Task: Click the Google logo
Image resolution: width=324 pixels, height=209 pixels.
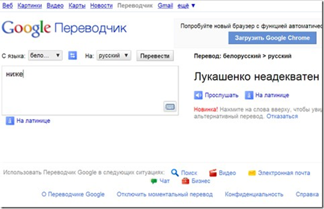Action: [26, 29]
